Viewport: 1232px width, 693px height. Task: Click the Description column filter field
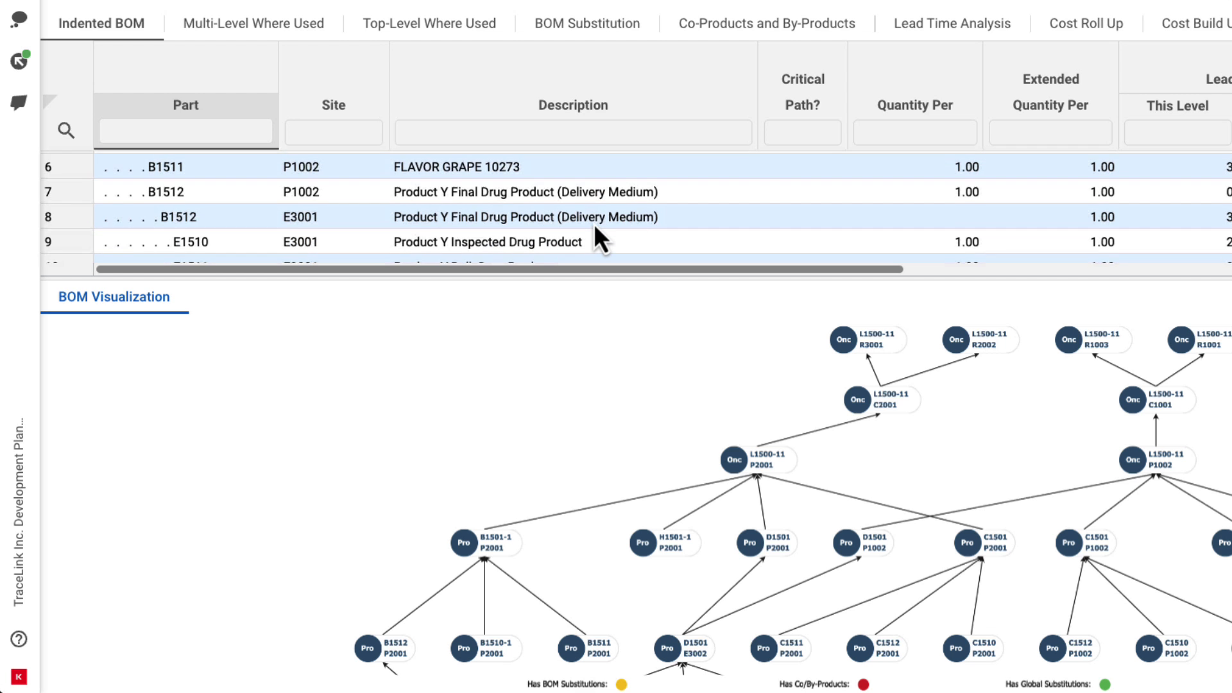[x=573, y=132]
